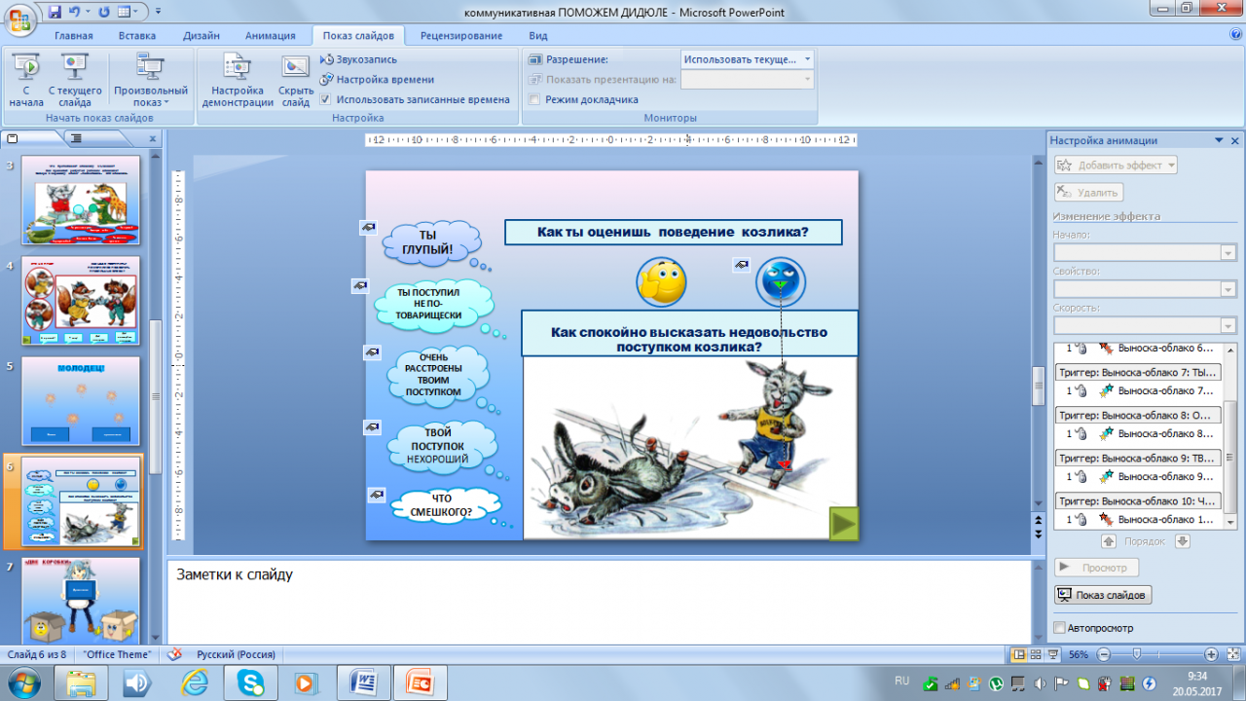Start Slide Show view from status bar
The image size is (1246, 701).
pyautogui.click(x=1054, y=654)
